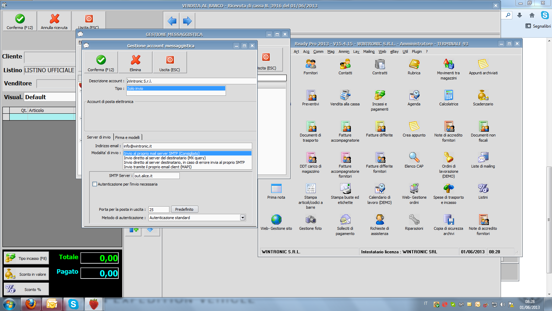The width and height of the screenshot is (552, 311).
Task: Open Richieste di assistenza icon
Action: (379, 225)
